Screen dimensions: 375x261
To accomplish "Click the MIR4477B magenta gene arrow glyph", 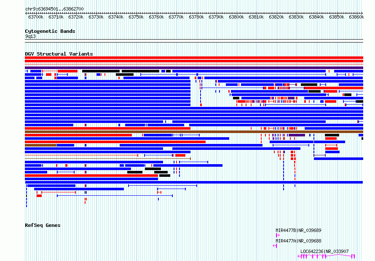I will (x=277, y=235).
